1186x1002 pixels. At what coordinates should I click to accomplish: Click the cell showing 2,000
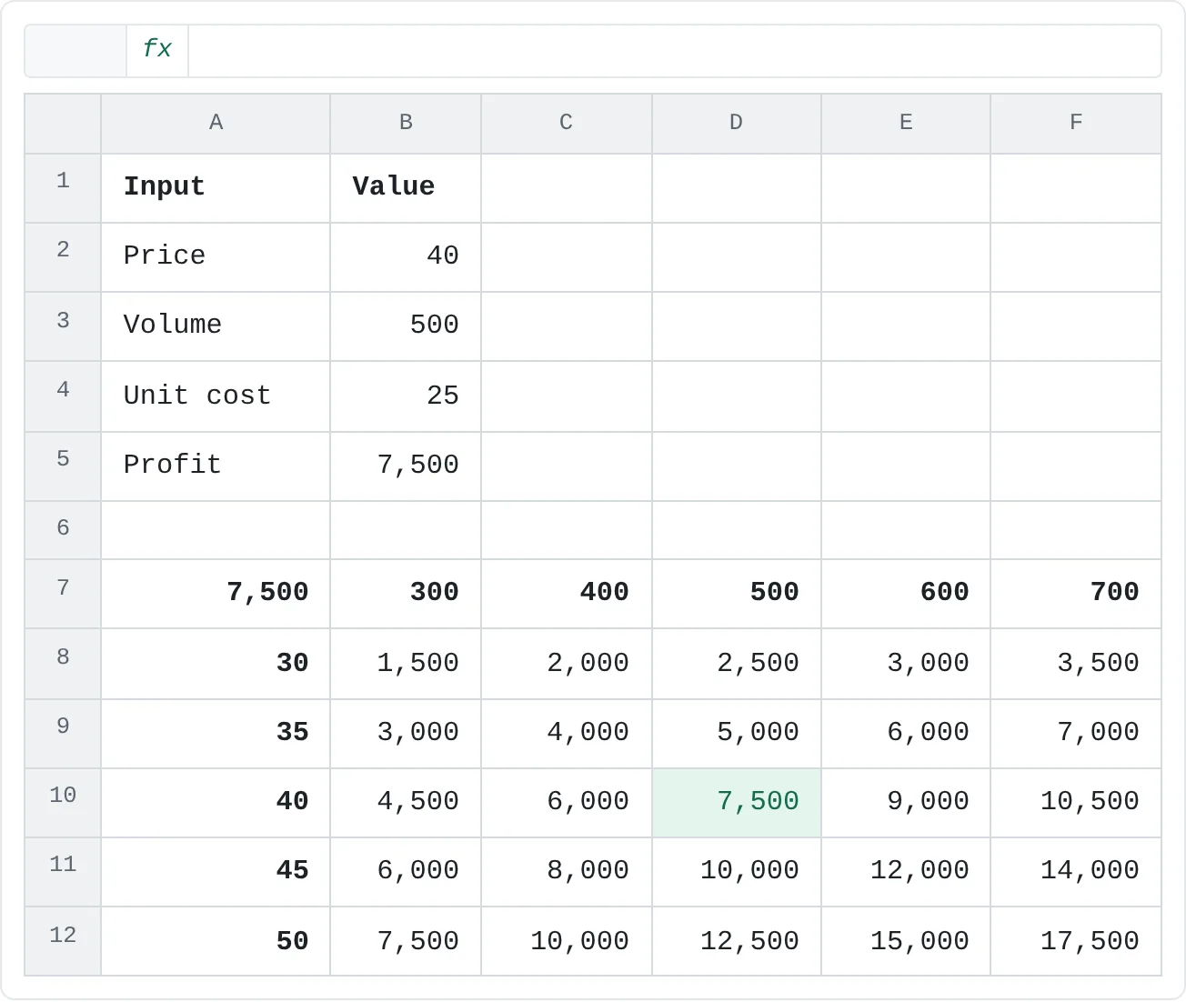(567, 664)
